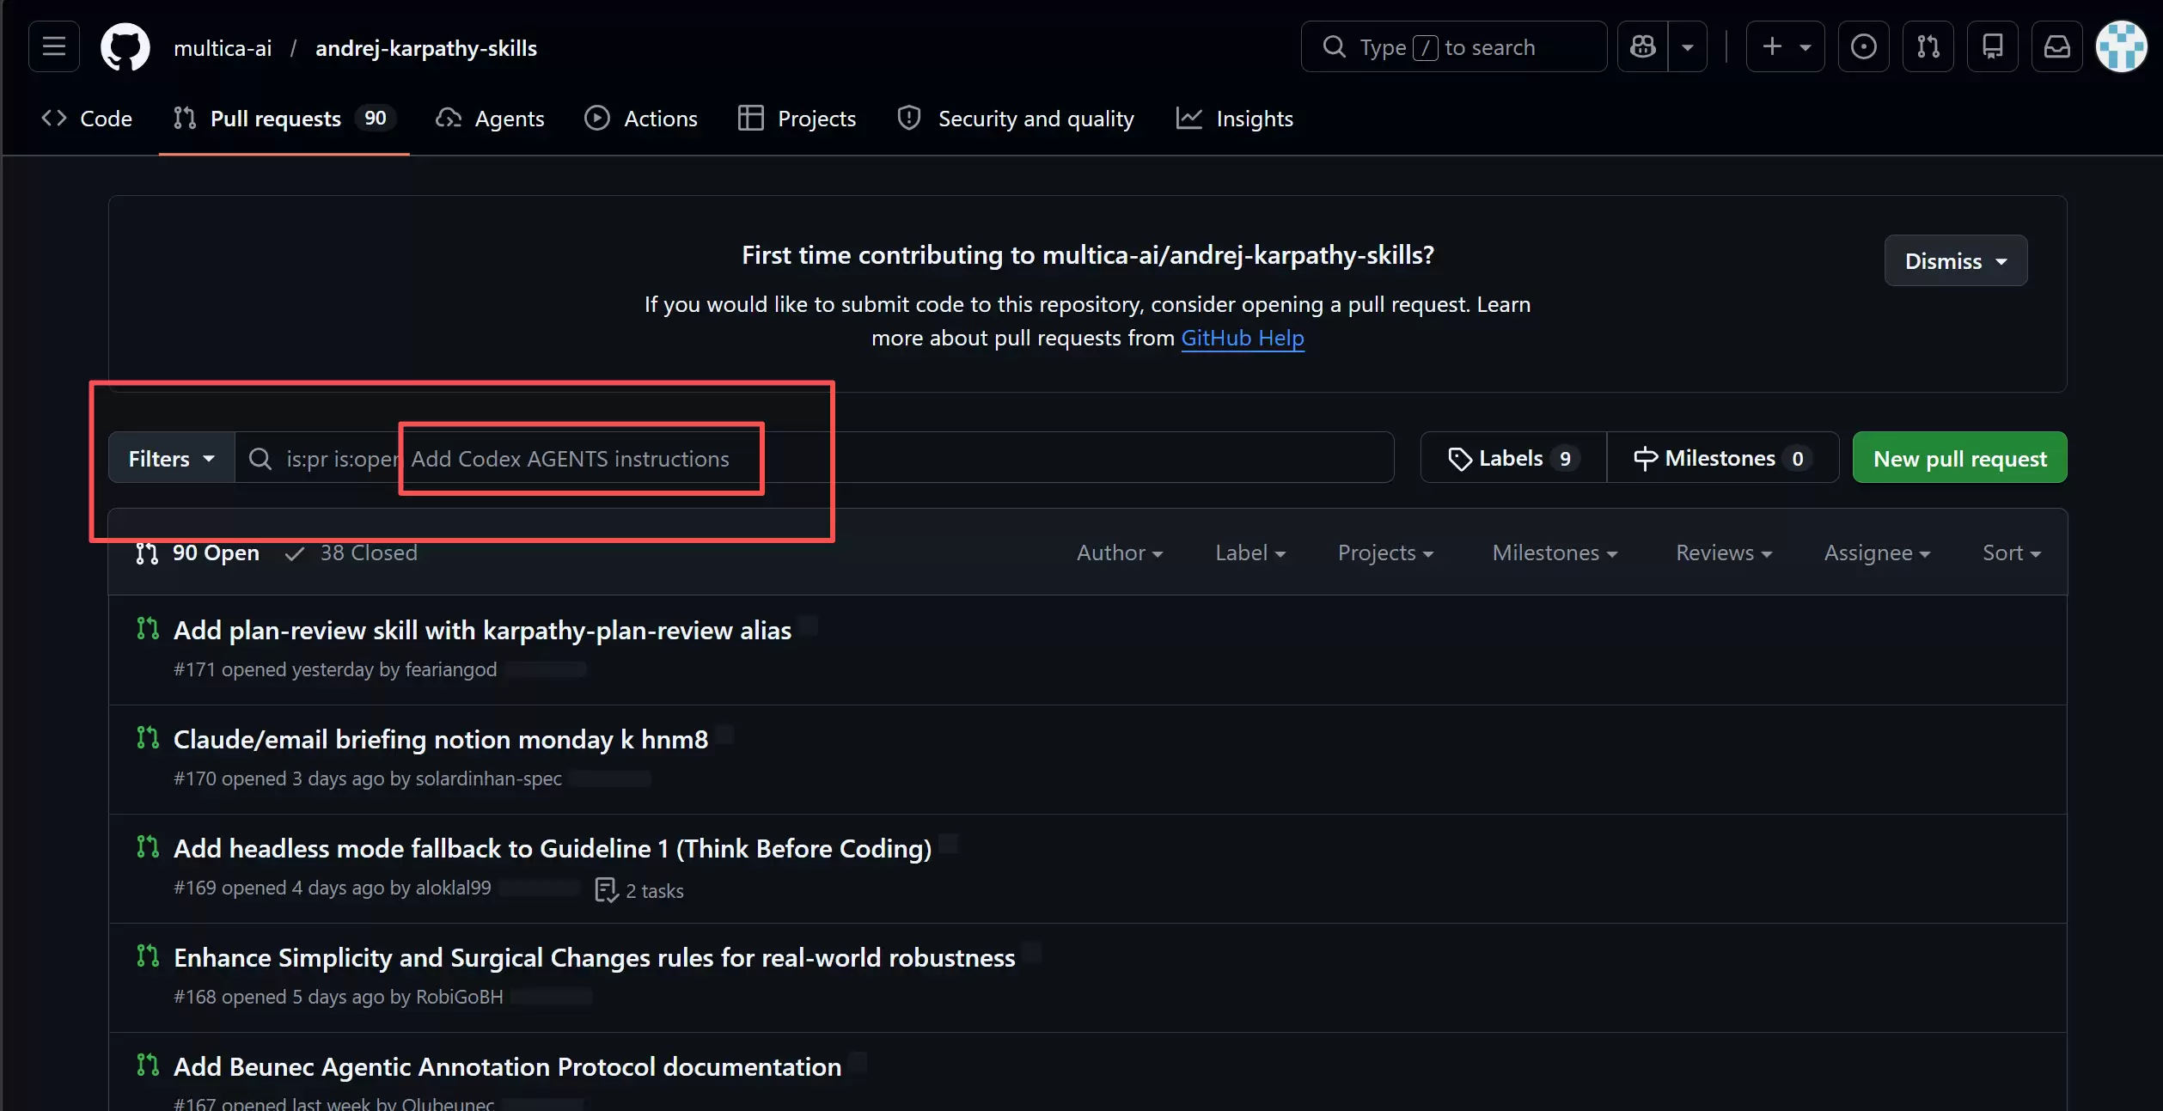The width and height of the screenshot is (2163, 1111).
Task: Open PR 'Add plan-review skill with karpathy-plan-review alias'
Action: 483,630
